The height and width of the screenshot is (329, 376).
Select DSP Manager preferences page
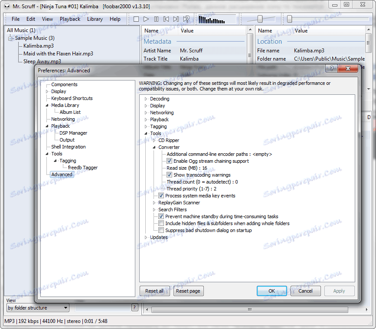pyautogui.click(x=73, y=133)
